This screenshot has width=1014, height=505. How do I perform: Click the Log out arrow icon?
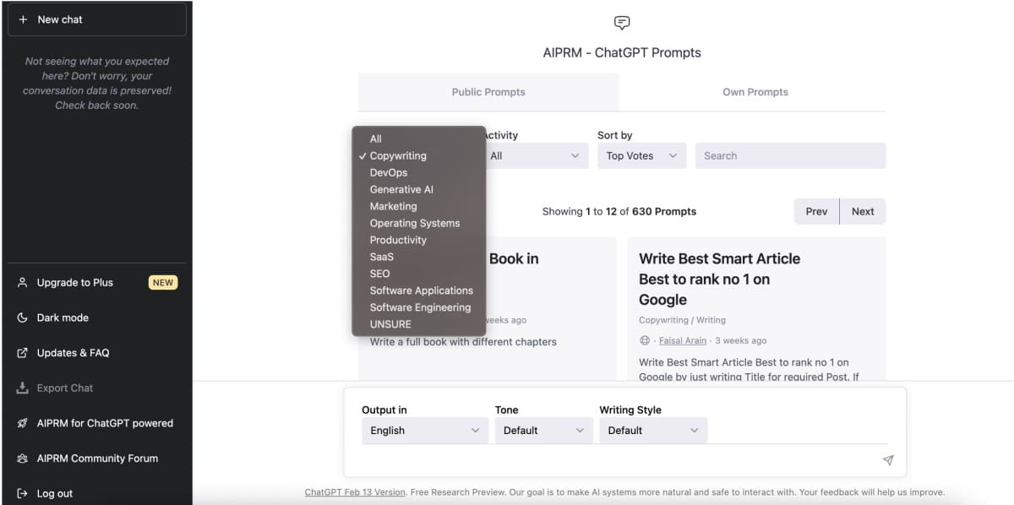(x=23, y=494)
